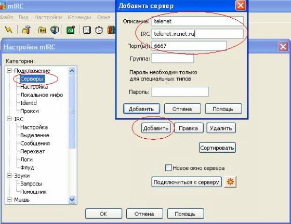Enable the Новое окно сервера checkbox
291x224 pixels.
168,168
